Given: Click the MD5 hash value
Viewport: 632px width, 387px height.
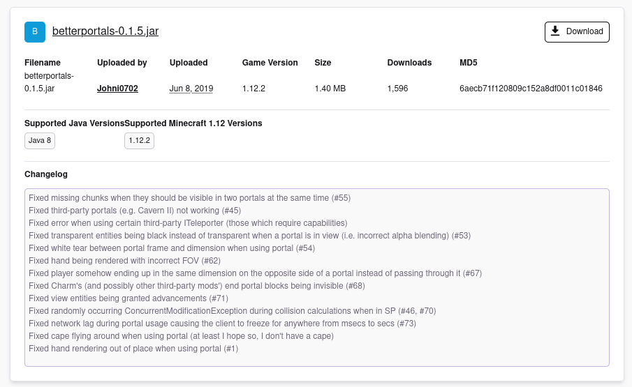Looking at the screenshot, I should click(x=531, y=89).
